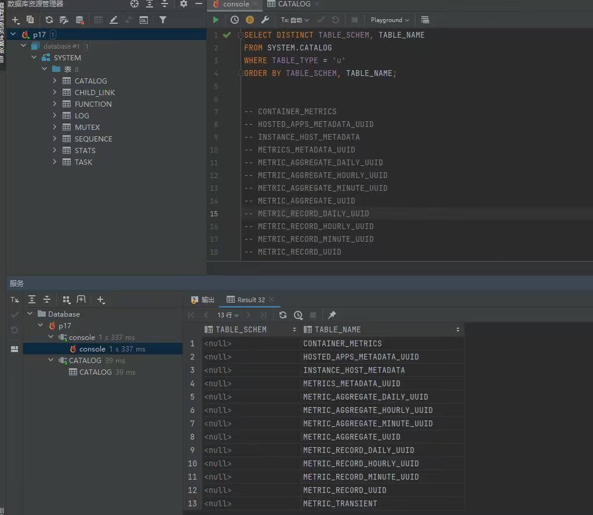Image resolution: width=593 pixels, height=515 pixels.
Task: Collapse the p17 data source node
Action: pyautogui.click(x=13, y=34)
